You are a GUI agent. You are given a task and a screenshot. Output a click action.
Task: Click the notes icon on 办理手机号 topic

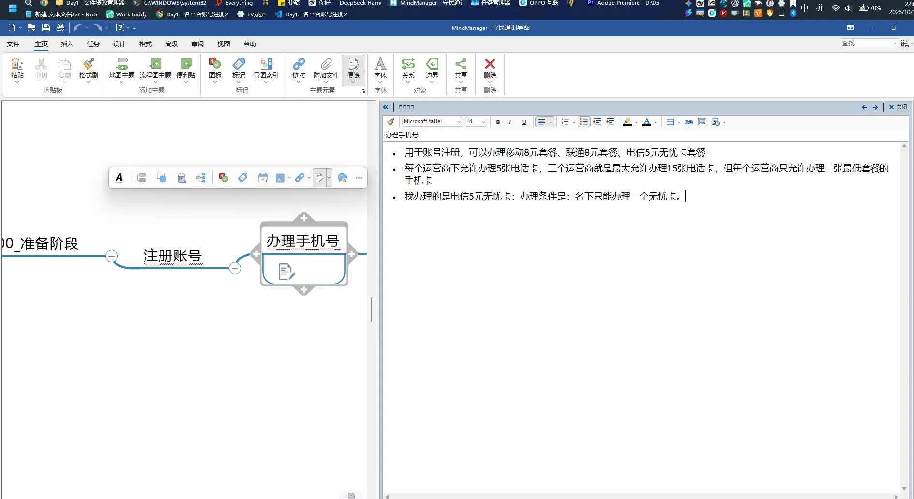coord(286,271)
